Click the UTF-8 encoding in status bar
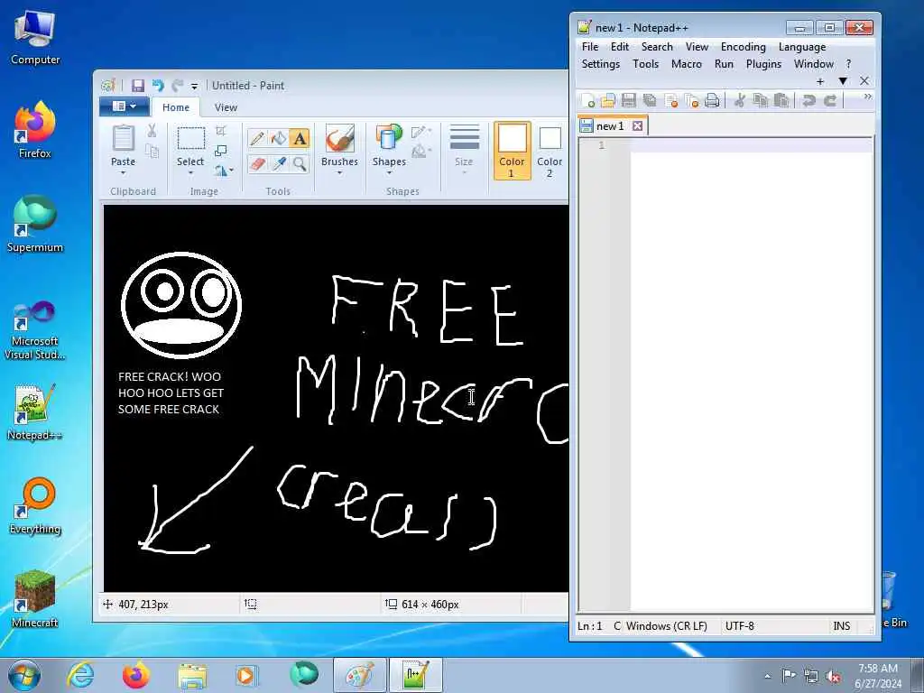Image resolution: width=924 pixels, height=693 pixels. (739, 626)
